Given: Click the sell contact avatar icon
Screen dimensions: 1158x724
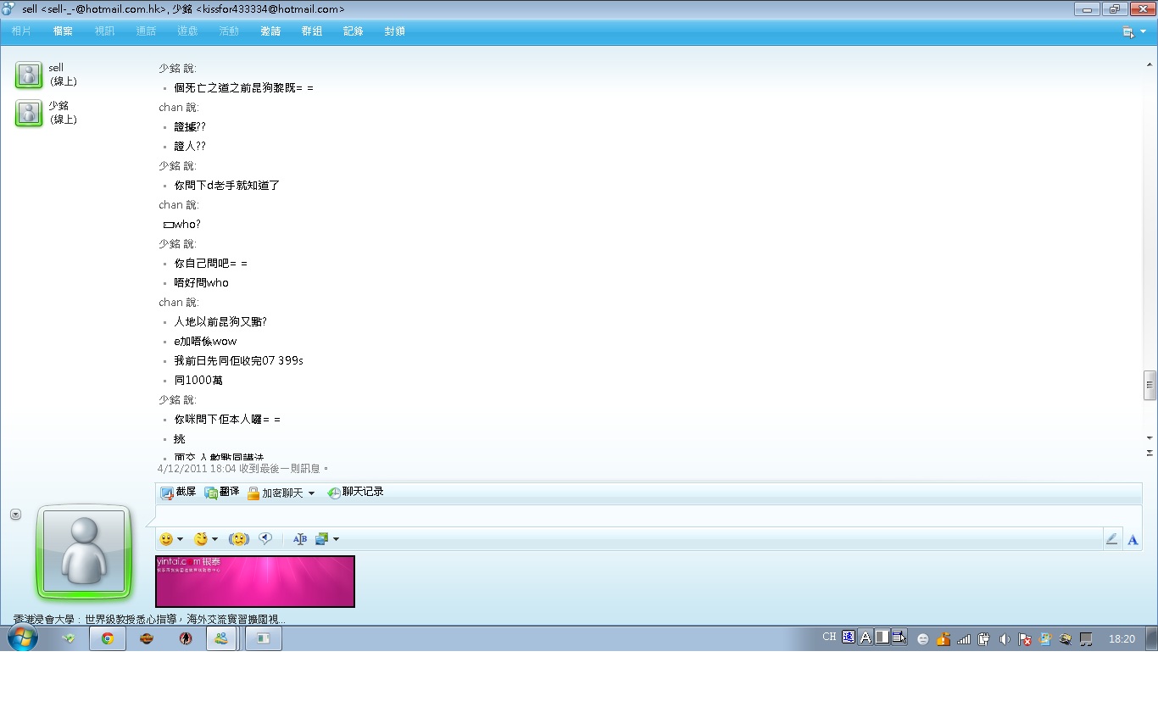Looking at the screenshot, I should (29, 75).
